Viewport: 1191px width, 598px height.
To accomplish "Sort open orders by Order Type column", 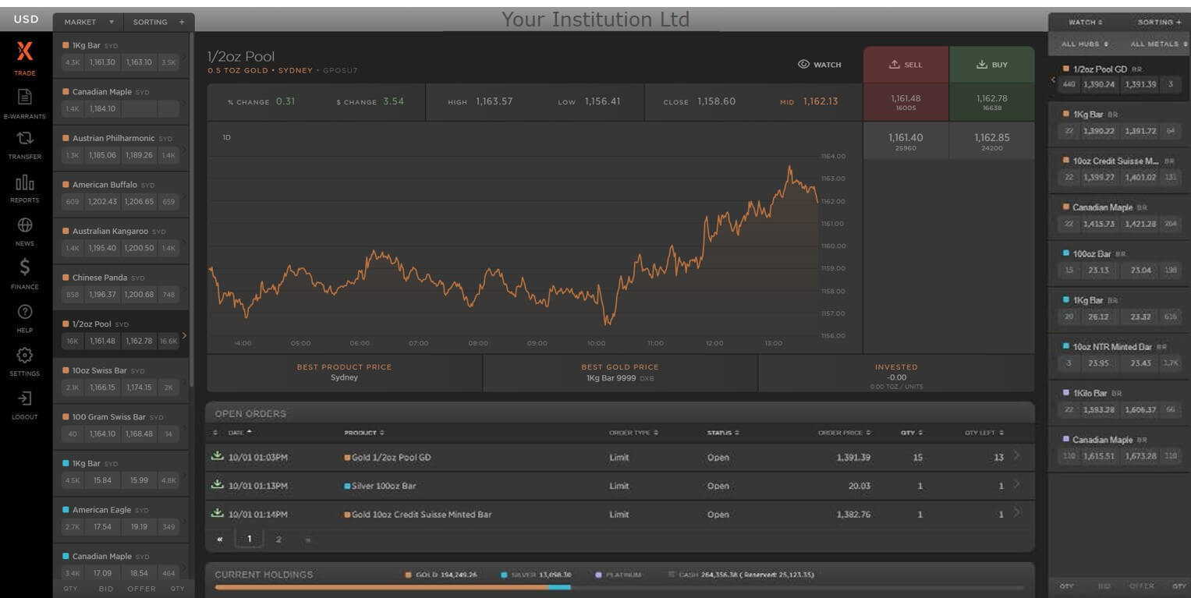I will coord(633,433).
